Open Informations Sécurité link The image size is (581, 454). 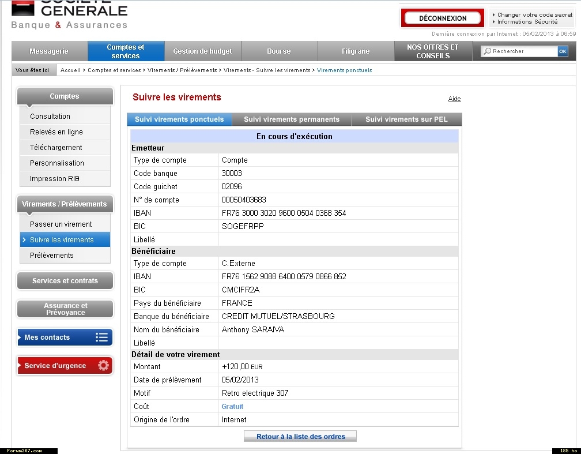click(527, 22)
